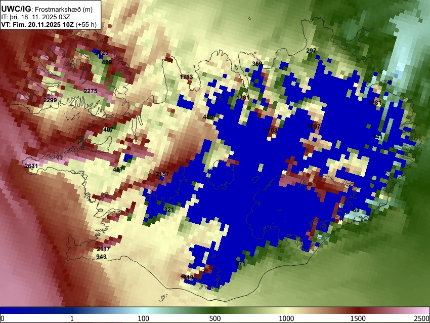Image resolution: width=430 pixels, height=323 pixels.
Task: Click the 'IT: þri. 18. 11. 2025 03Z' line
Action: click(x=35, y=17)
